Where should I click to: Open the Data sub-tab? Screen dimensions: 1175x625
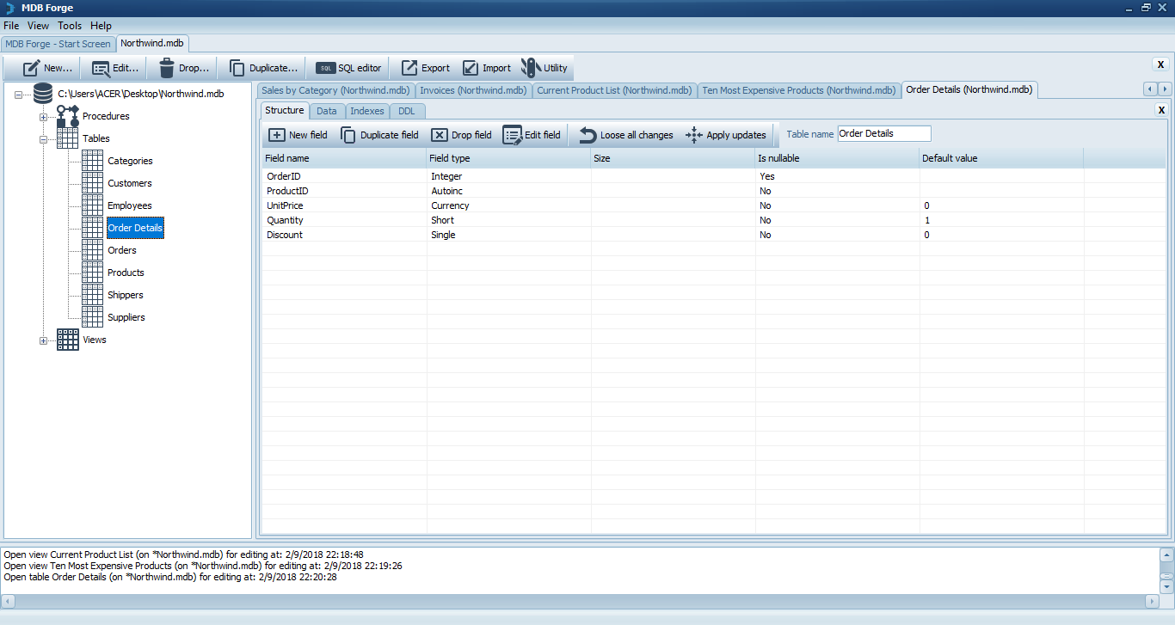click(327, 111)
